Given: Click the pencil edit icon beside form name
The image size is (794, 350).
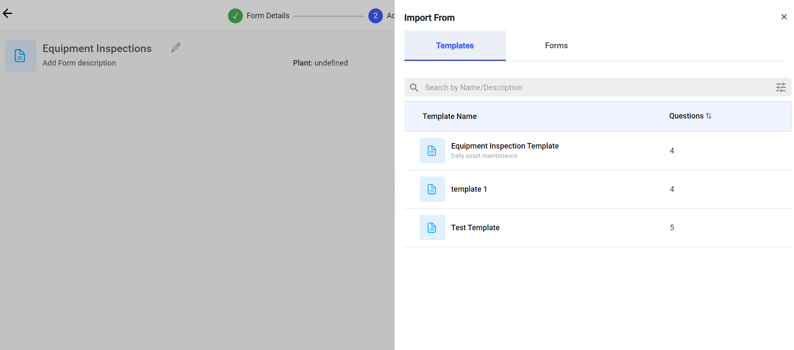Looking at the screenshot, I should 176,47.
